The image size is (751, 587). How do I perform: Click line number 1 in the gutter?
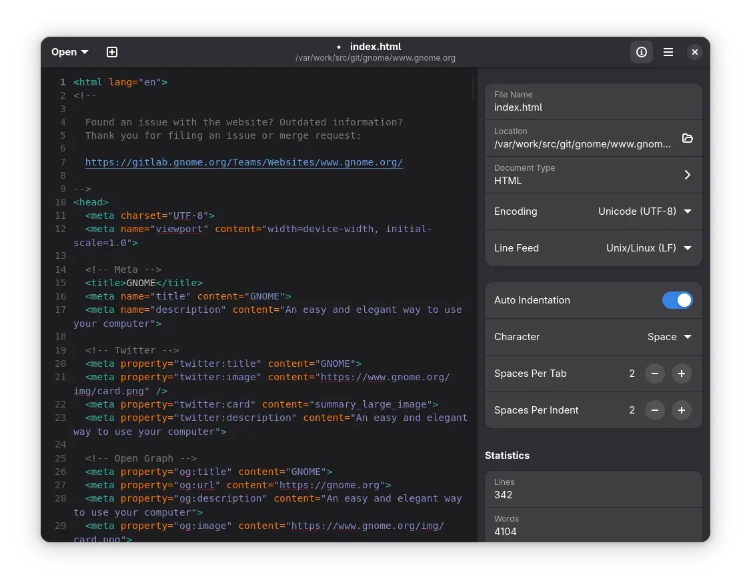click(62, 82)
